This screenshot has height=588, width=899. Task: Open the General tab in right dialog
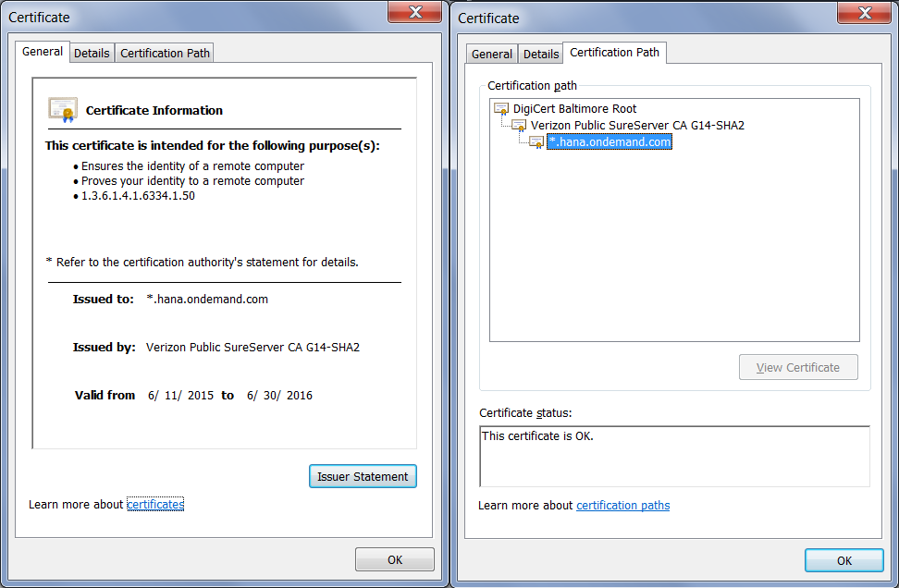[x=492, y=55]
